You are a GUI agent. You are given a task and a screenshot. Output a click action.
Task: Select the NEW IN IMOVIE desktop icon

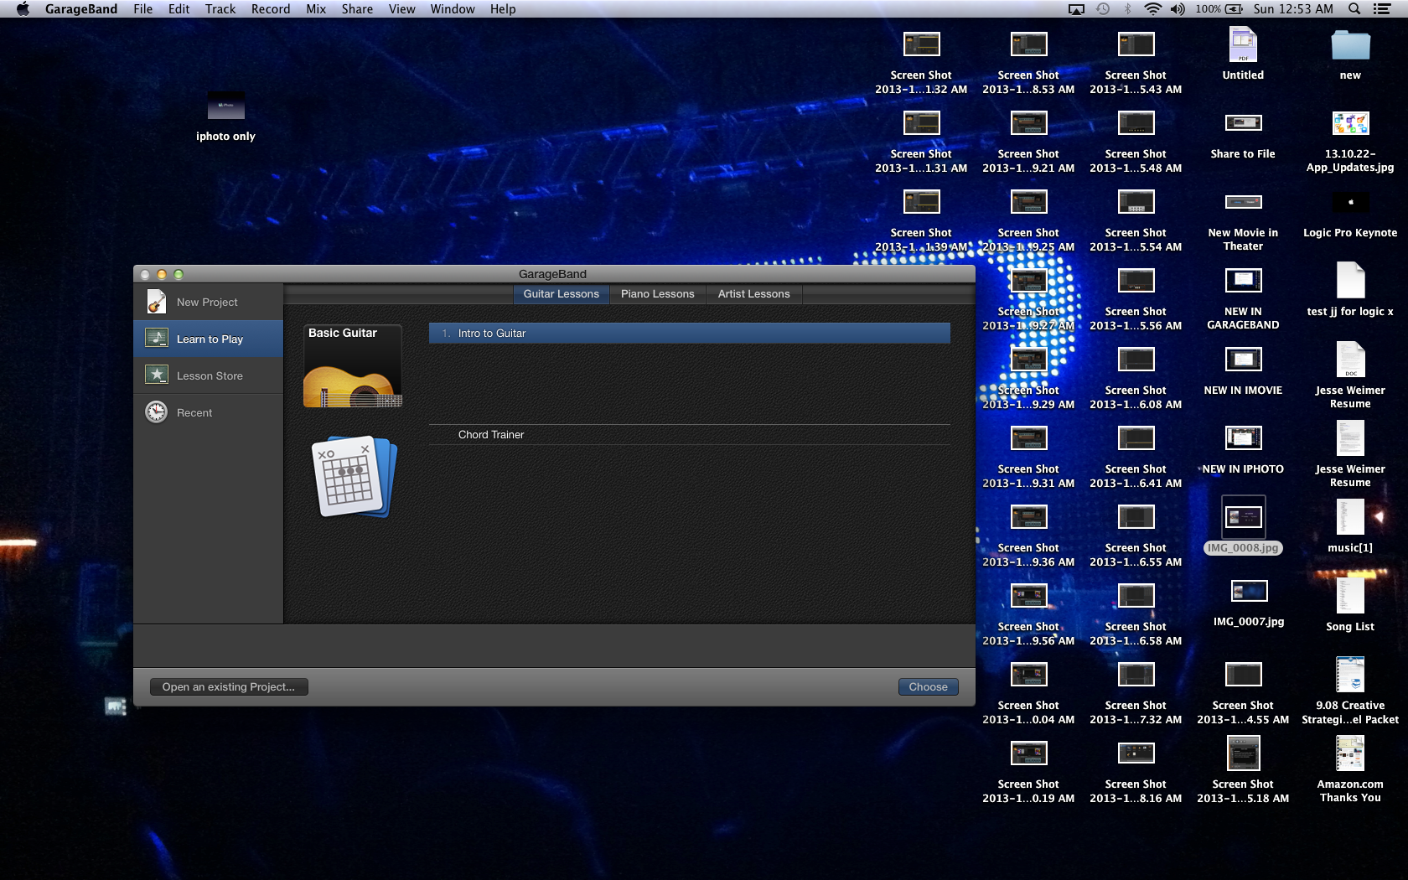1243,360
